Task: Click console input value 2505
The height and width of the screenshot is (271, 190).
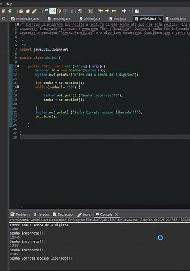Action: tap(14, 254)
